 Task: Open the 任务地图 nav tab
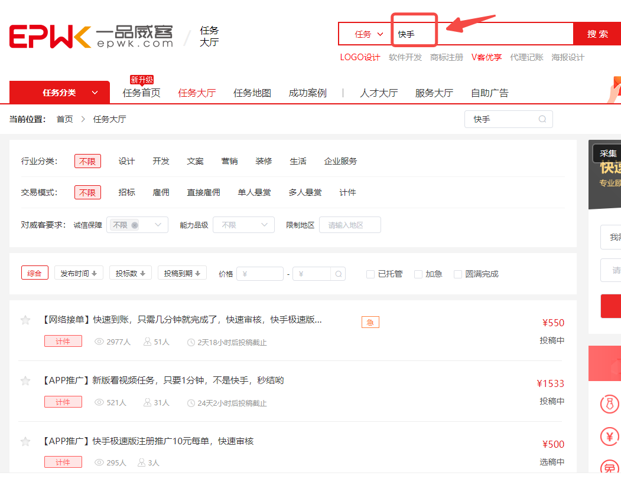tap(252, 93)
